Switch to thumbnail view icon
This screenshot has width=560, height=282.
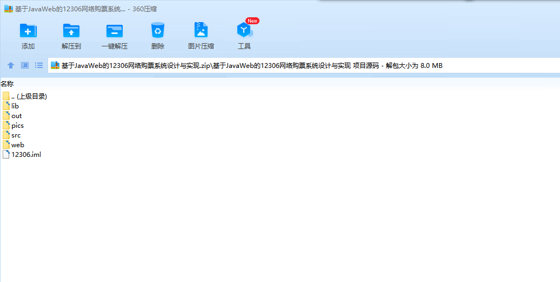pos(25,65)
